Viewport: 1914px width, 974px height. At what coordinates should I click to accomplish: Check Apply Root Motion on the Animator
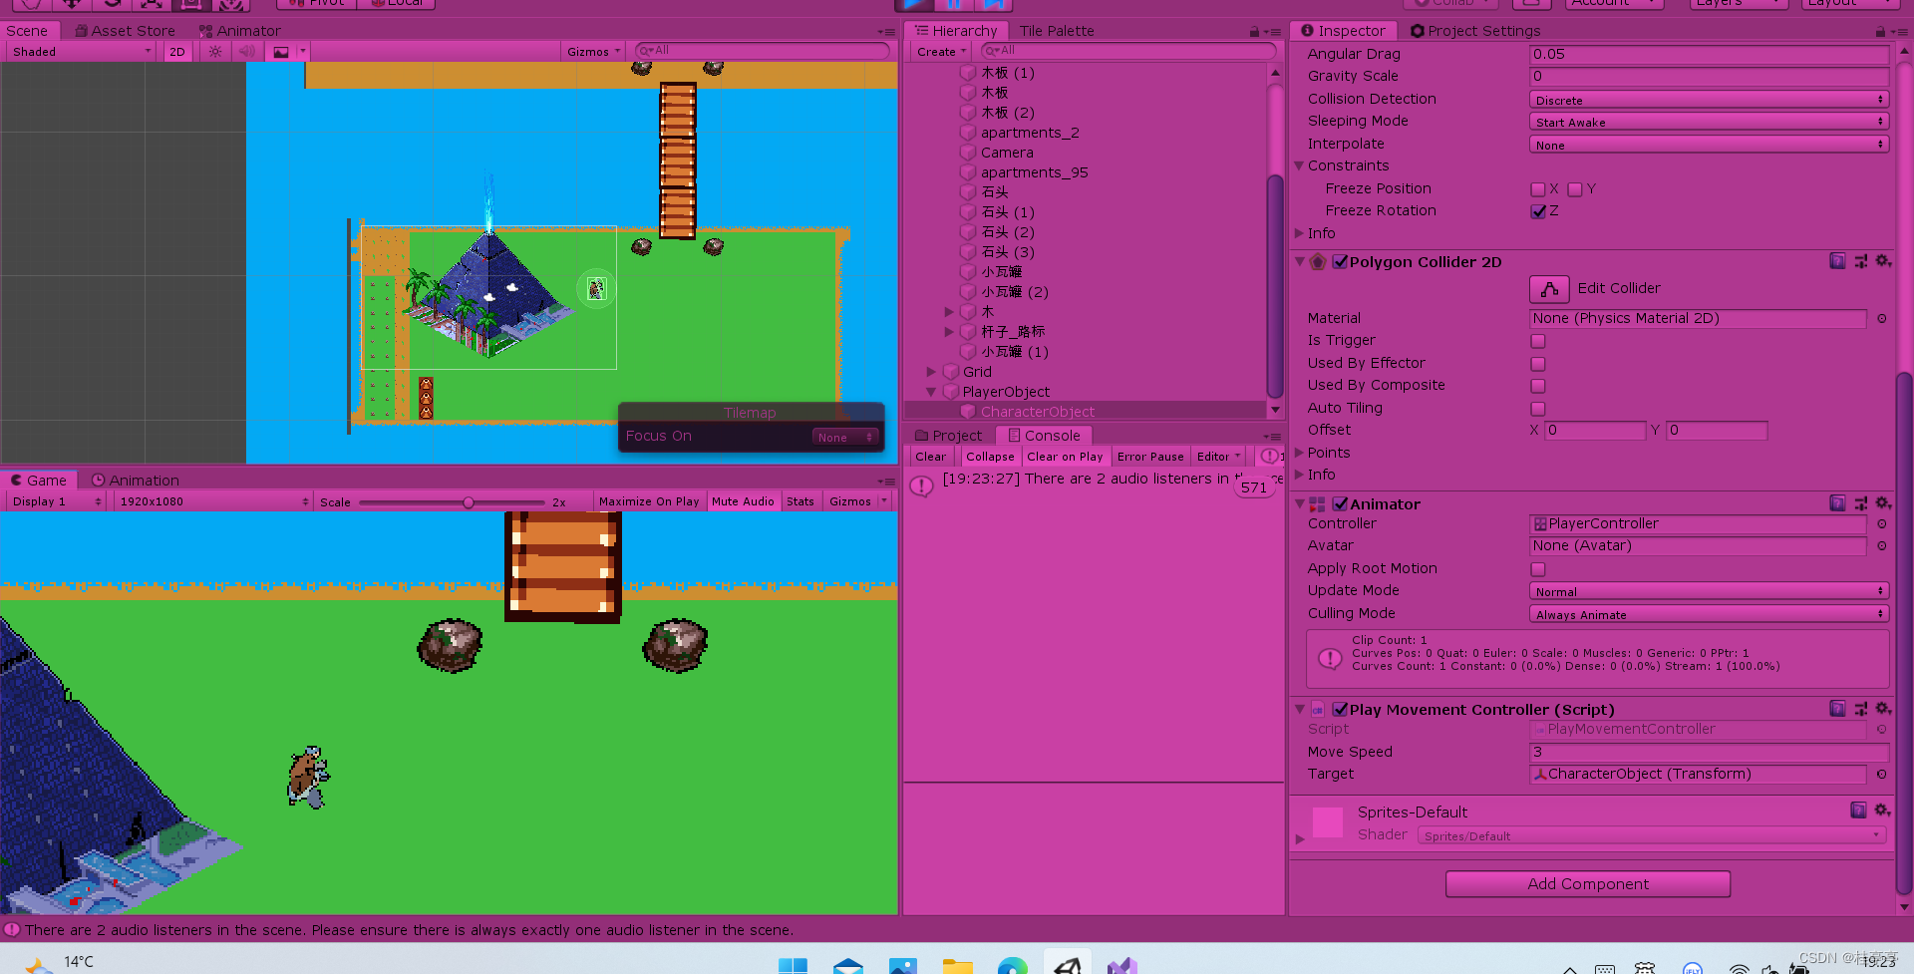tap(1537, 569)
